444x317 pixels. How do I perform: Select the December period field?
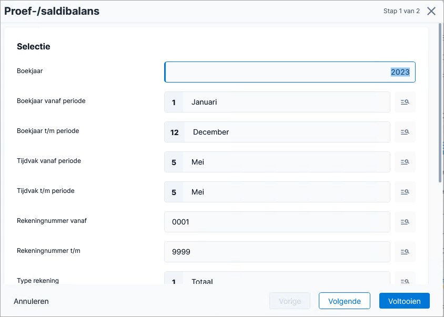277,132
